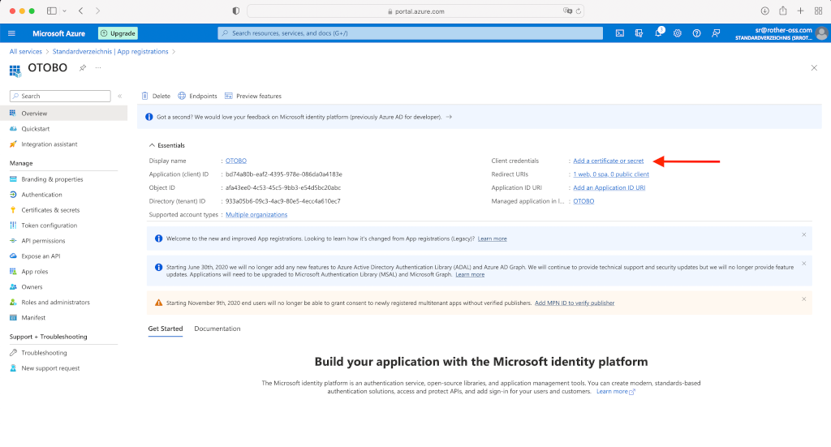Image resolution: width=831 pixels, height=447 pixels.
Task: Open the redirect URIs link
Action: [x=611, y=174]
